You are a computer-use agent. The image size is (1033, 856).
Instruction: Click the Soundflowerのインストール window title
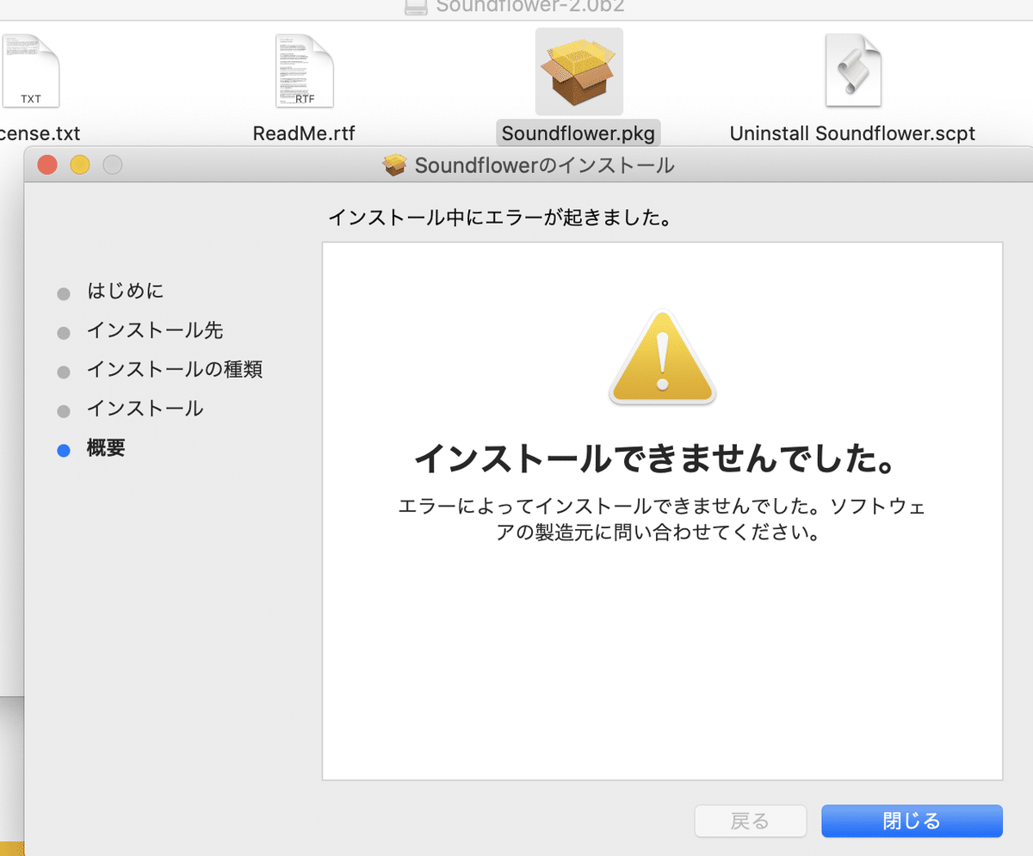(544, 165)
